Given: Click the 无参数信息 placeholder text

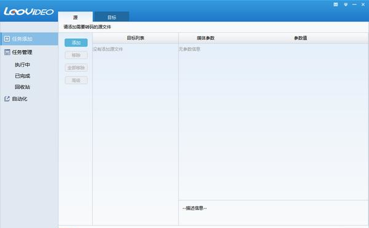Looking at the screenshot, I should 189,49.
